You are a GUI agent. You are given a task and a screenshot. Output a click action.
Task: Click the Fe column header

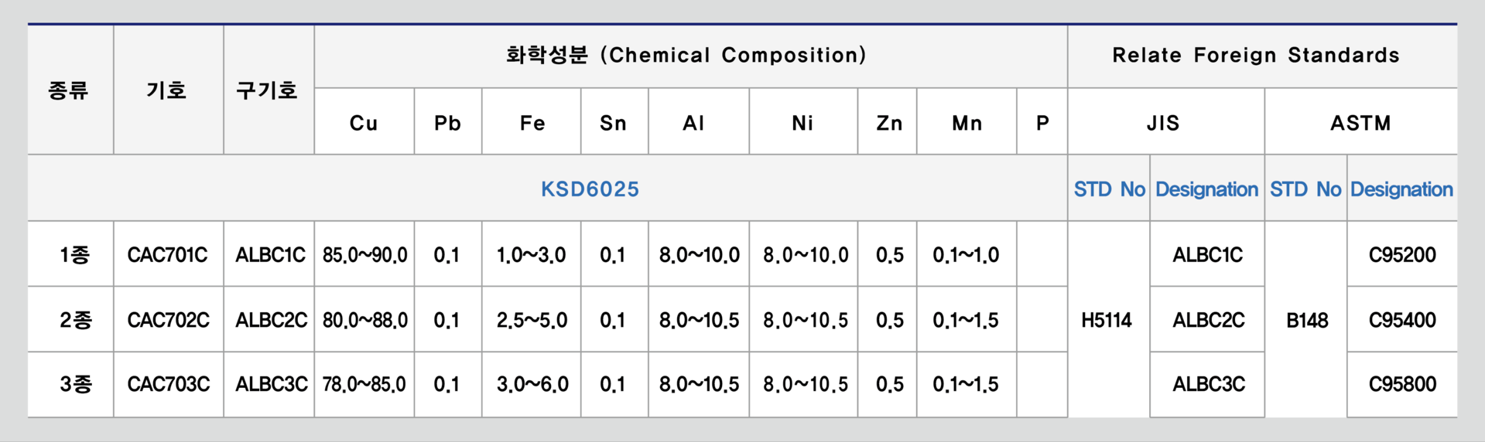coord(532,123)
